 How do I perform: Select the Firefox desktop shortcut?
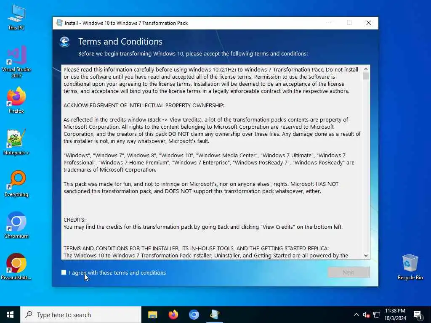pyautogui.click(x=16, y=100)
